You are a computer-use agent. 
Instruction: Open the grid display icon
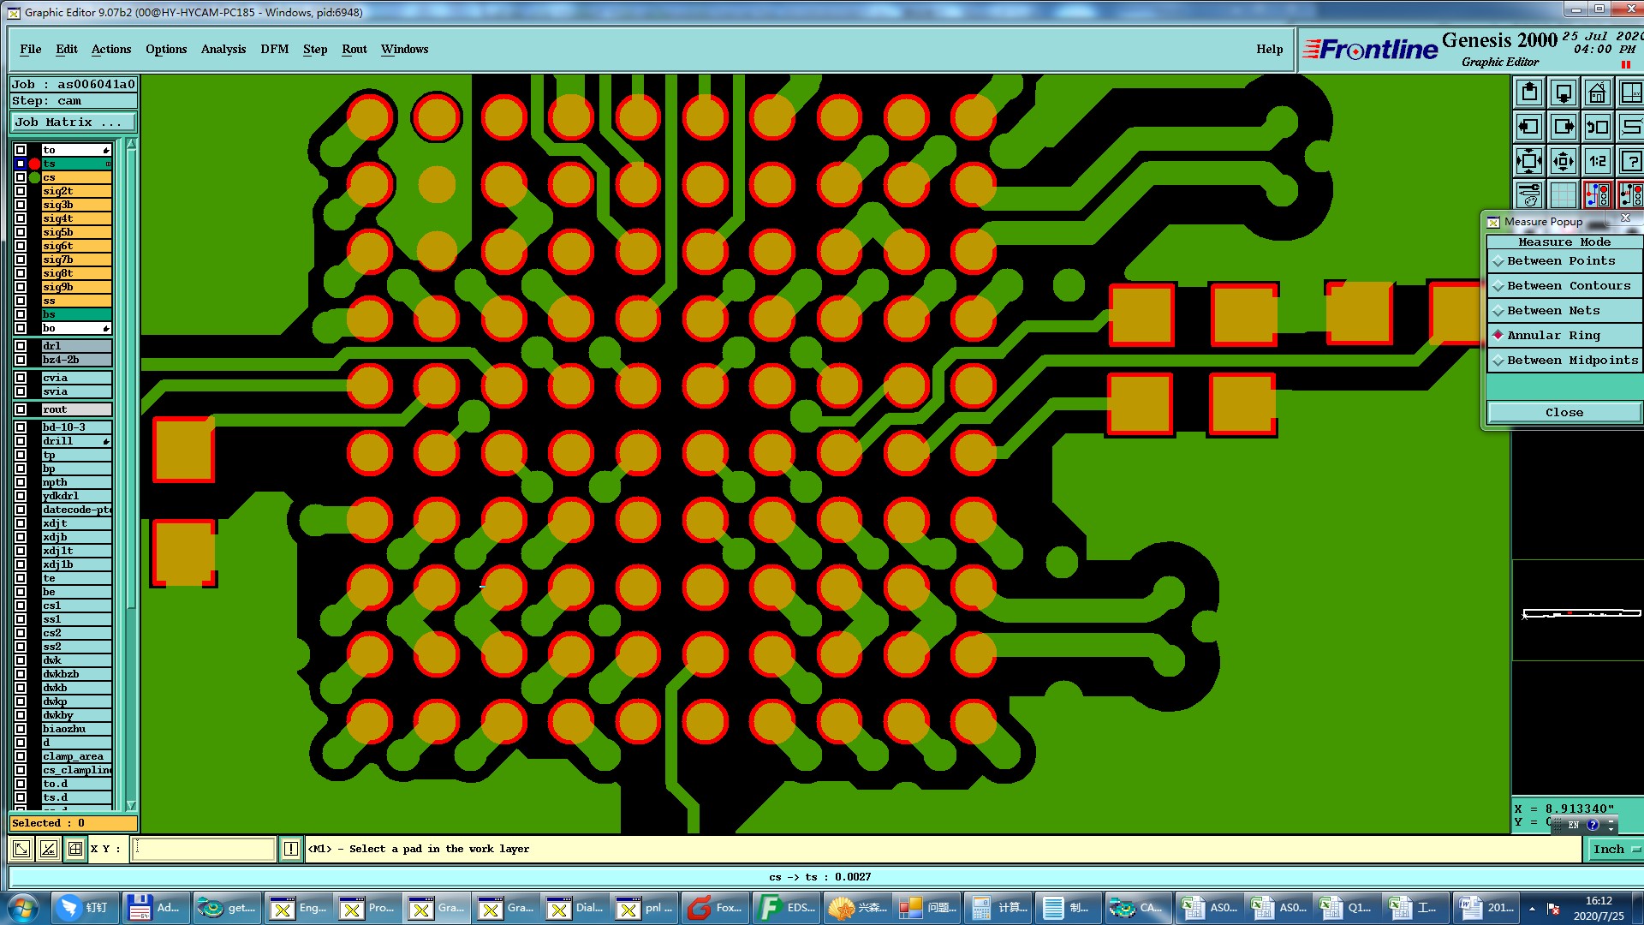(1563, 195)
